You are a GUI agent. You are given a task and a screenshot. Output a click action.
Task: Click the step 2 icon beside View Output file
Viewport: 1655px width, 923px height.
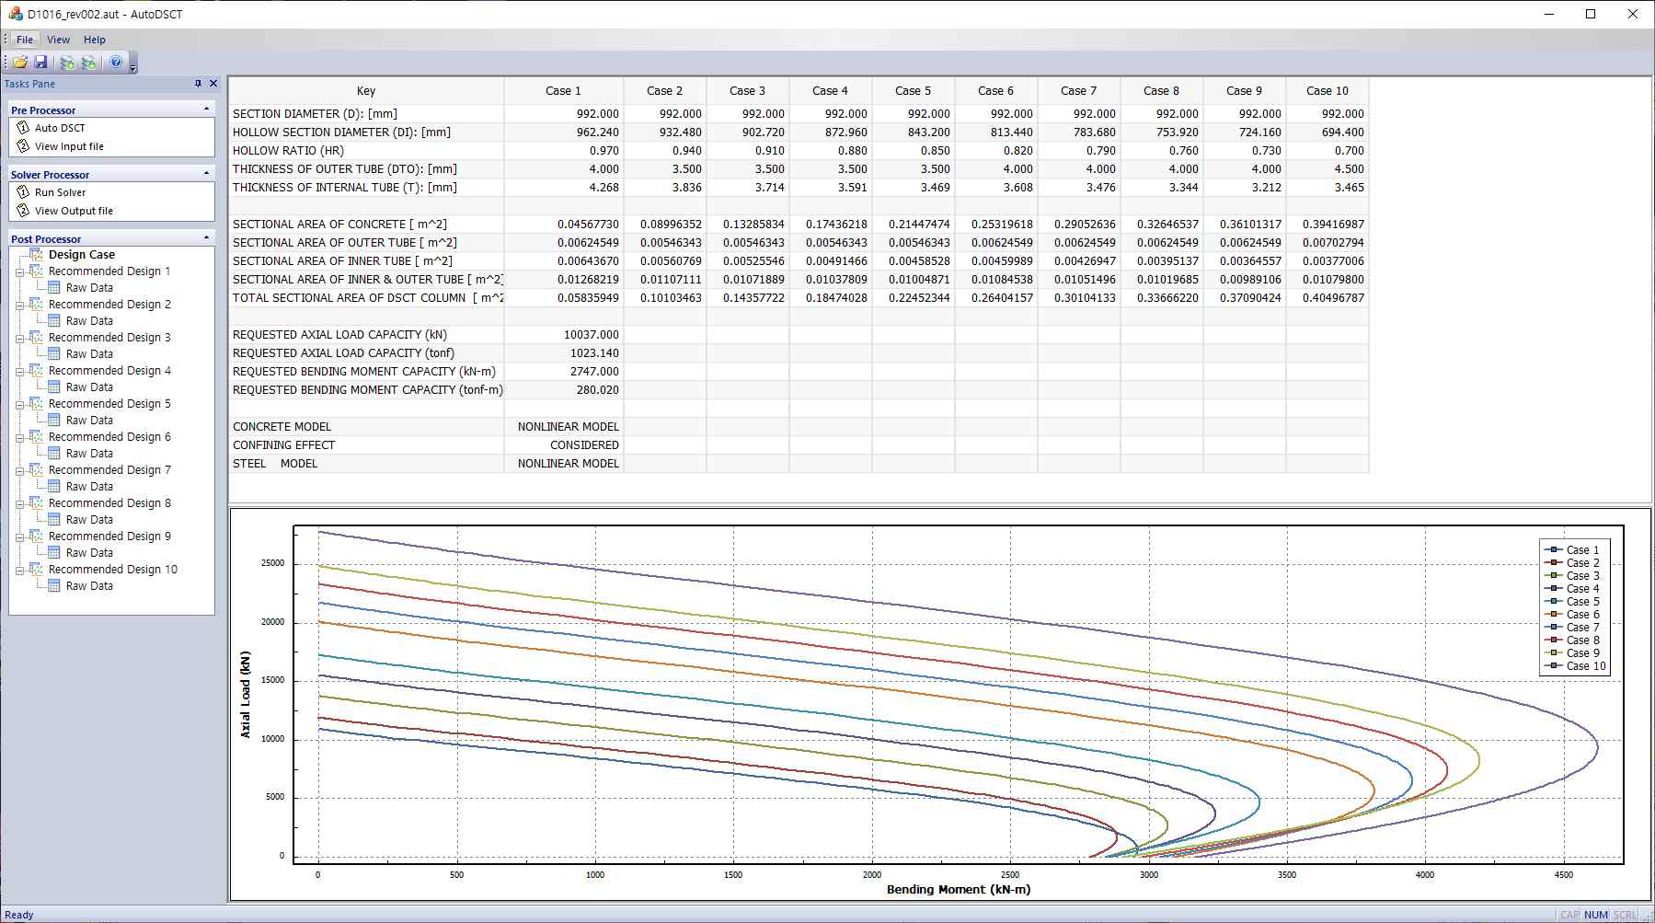(23, 211)
